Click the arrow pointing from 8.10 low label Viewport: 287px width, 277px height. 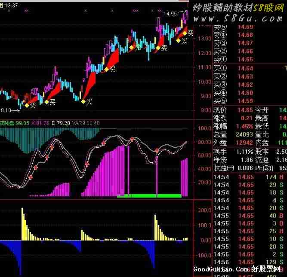click(14, 110)
